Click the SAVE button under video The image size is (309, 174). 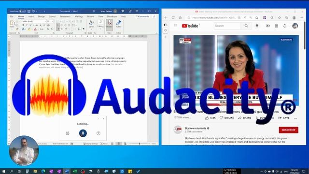coord(284,118)
